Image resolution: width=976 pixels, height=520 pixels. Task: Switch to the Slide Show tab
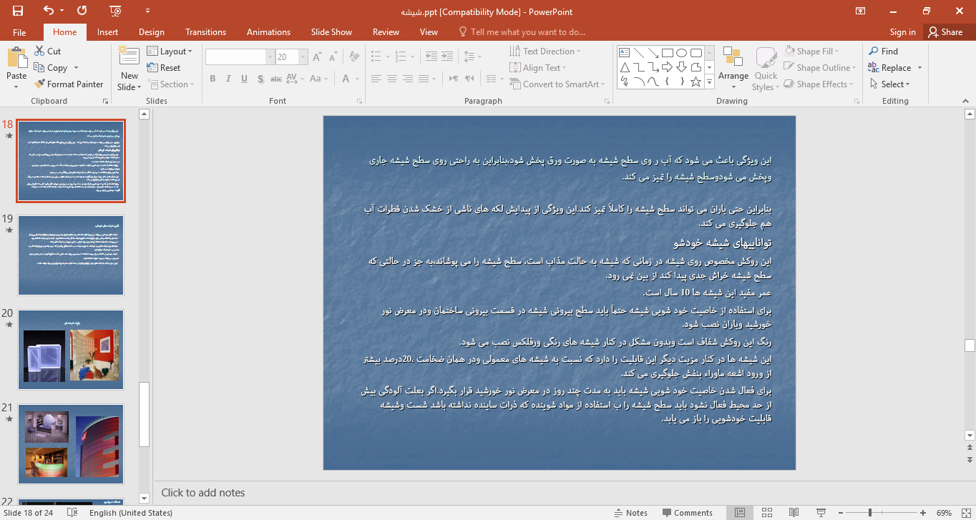(331, 32)
